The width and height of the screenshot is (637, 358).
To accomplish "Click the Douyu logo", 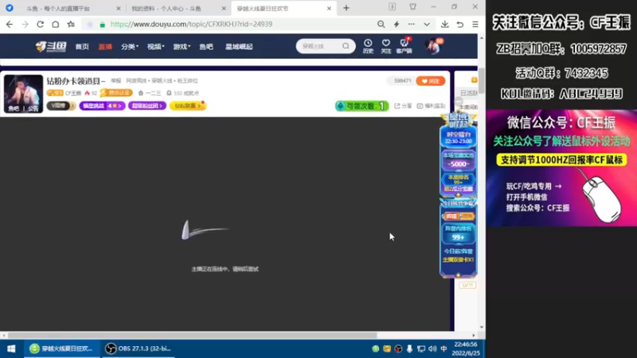I will (x=51, y=47).
